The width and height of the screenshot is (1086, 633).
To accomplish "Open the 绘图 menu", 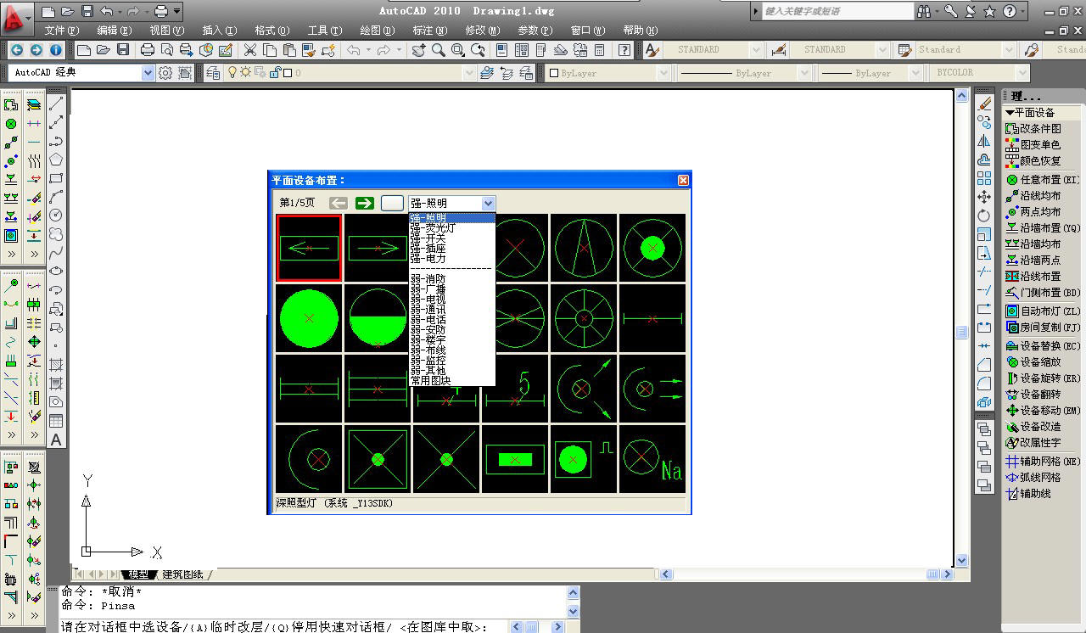I will (x=374, y=30).
